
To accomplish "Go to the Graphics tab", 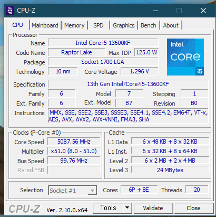I will coord(124,25).
